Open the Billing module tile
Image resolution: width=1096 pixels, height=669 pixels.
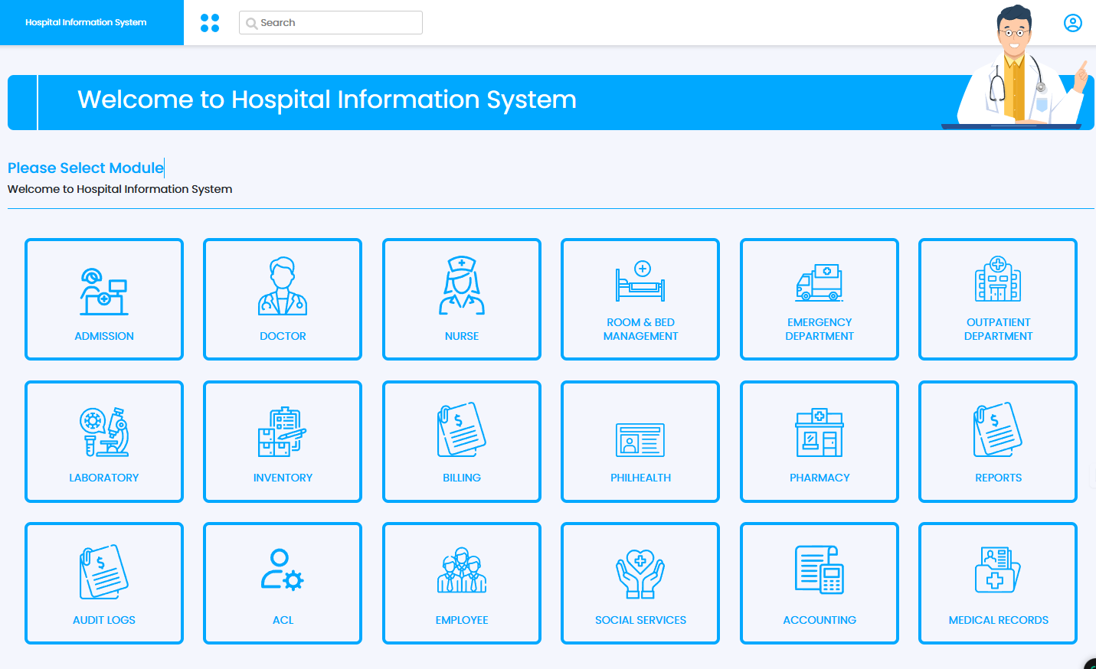pos(462,442)
